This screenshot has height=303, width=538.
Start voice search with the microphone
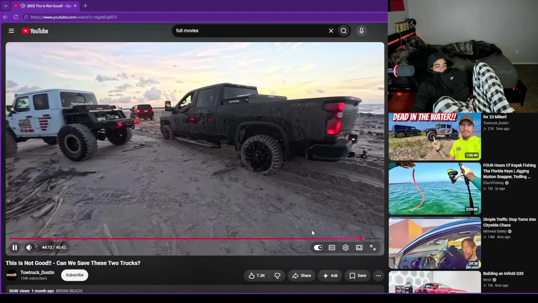361,31
